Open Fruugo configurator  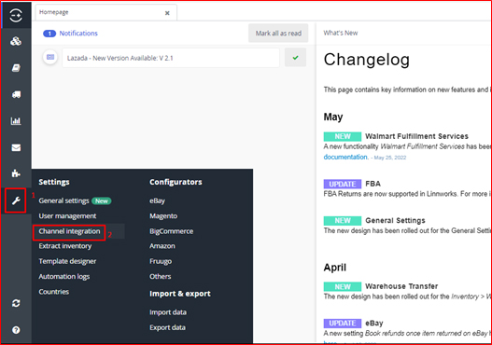pos(161,261)
